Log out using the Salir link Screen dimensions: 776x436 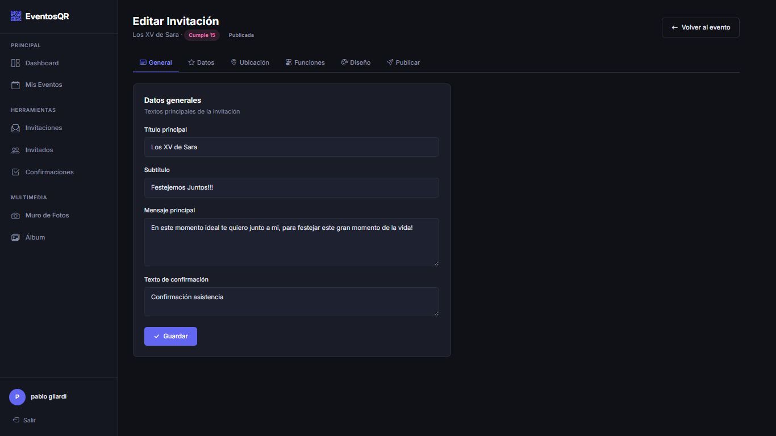point(24,420)
